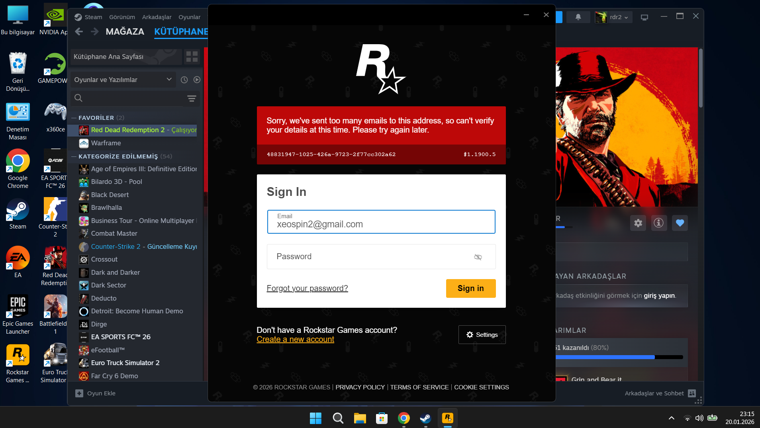Click Steam Big Picture mode icon
760x428 pixels.
click(644, 17)
